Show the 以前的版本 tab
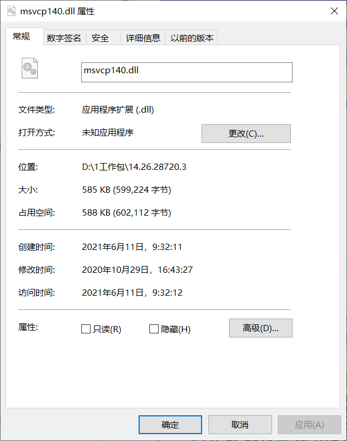The height and width of the screenshot is (441, 347). tap(192, 38)
